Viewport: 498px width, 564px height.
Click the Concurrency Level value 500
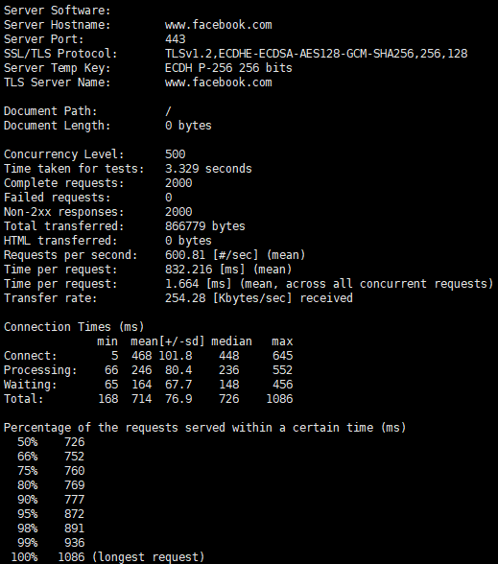tap(176, 154)
